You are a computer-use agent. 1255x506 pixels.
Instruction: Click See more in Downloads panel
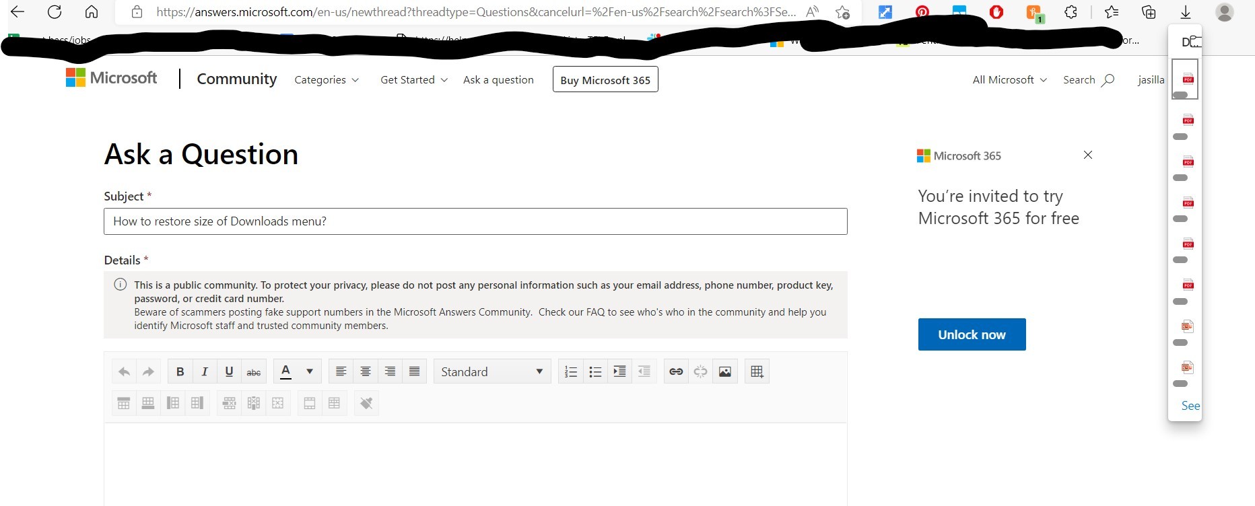[x=1190, y=406]
